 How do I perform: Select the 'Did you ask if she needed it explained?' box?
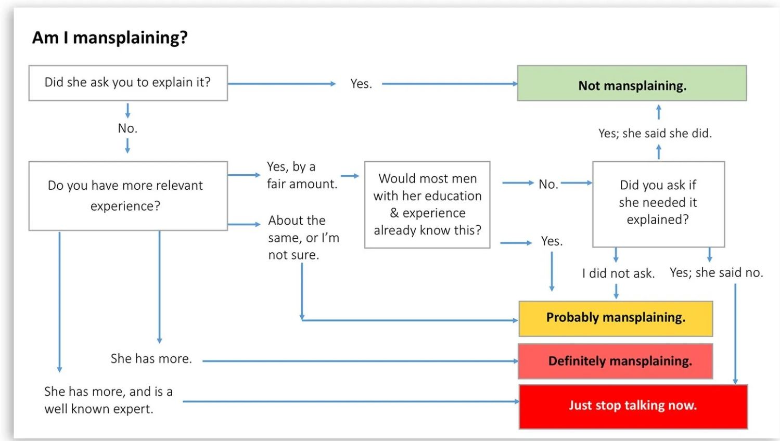(x=658, y=204)
